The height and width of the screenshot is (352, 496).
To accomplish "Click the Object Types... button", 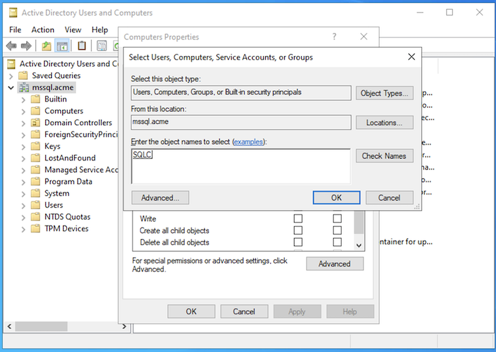I will (x=384, y=93).
